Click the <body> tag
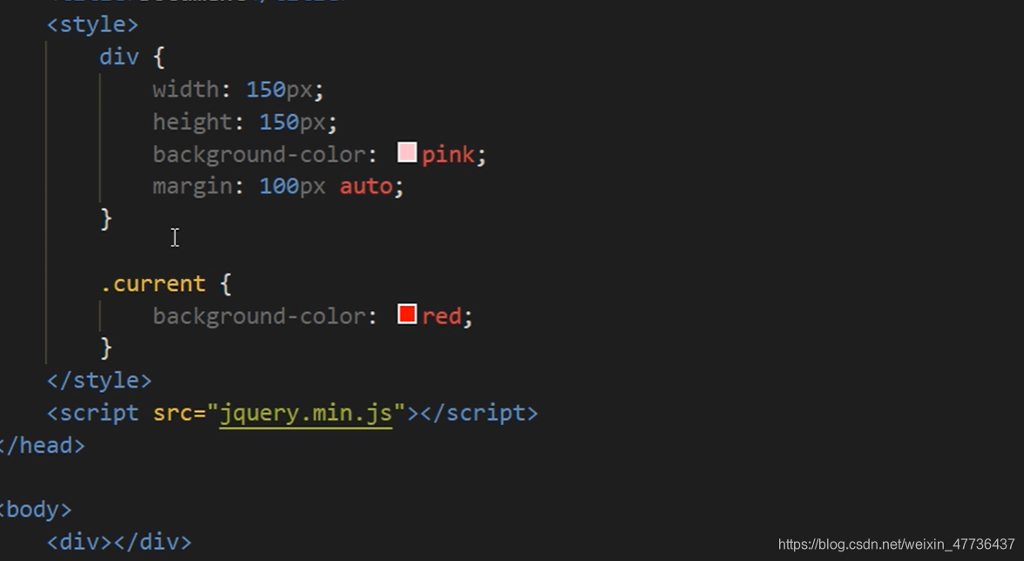This screenshot has height=561, width=1024. click(35, 510)
